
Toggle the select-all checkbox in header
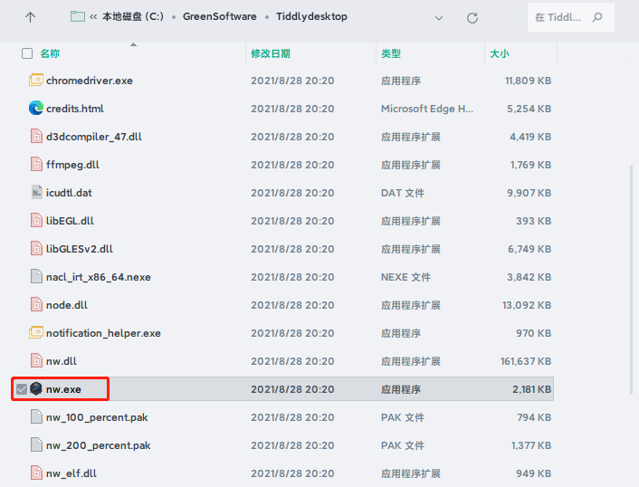[x=27, y=53]
